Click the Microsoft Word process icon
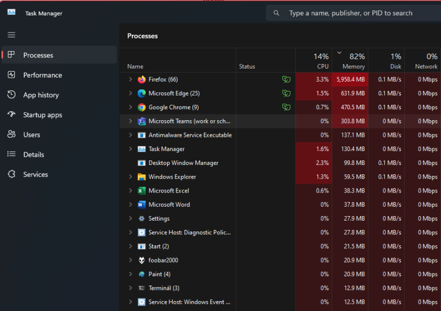This screenshot has width=441, height=311. coord(142,205)
